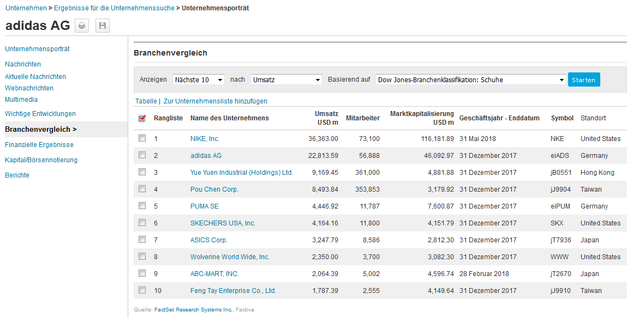633x318 pixels.
Task: Check the box for adidas AG row
Action: click(142, 155)
